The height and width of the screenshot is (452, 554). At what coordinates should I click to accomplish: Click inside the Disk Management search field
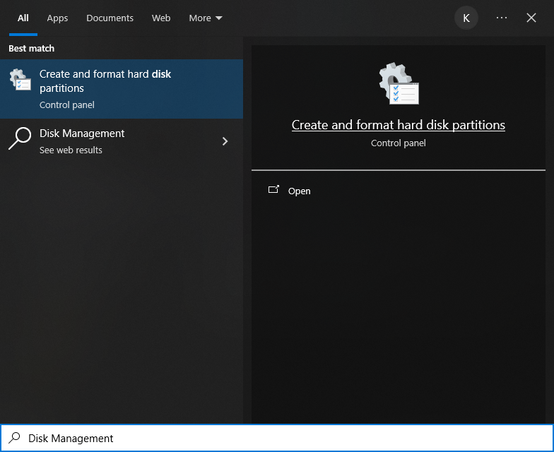[x=277, y=438]
